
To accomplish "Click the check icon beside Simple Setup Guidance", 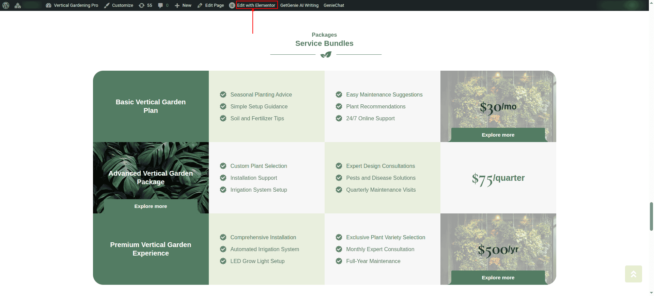I will [223, 106].
